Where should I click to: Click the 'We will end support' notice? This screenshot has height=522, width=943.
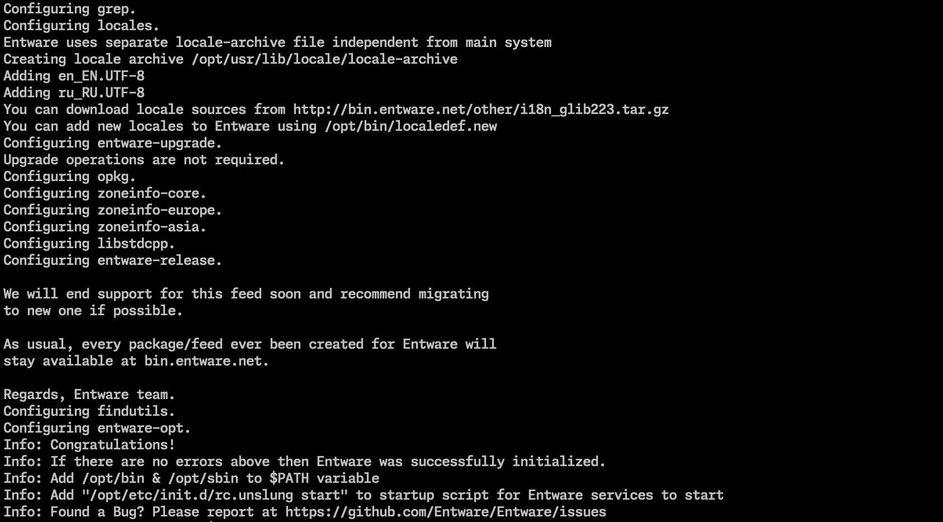pos(246,302)
